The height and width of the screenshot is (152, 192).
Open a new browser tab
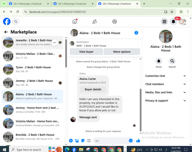click(144, 4)
